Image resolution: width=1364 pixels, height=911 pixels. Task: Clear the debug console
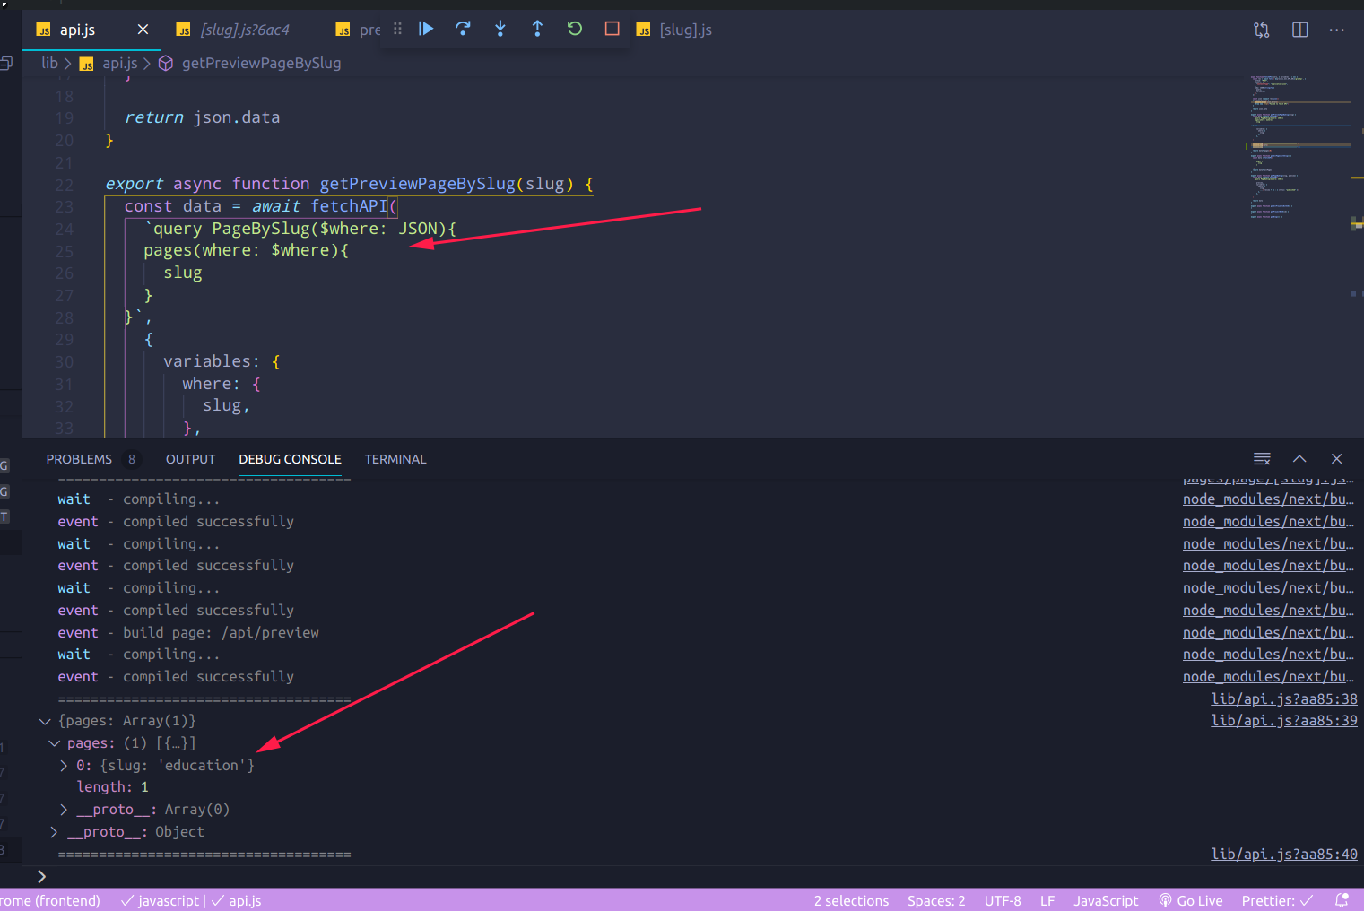[1262, 459]
